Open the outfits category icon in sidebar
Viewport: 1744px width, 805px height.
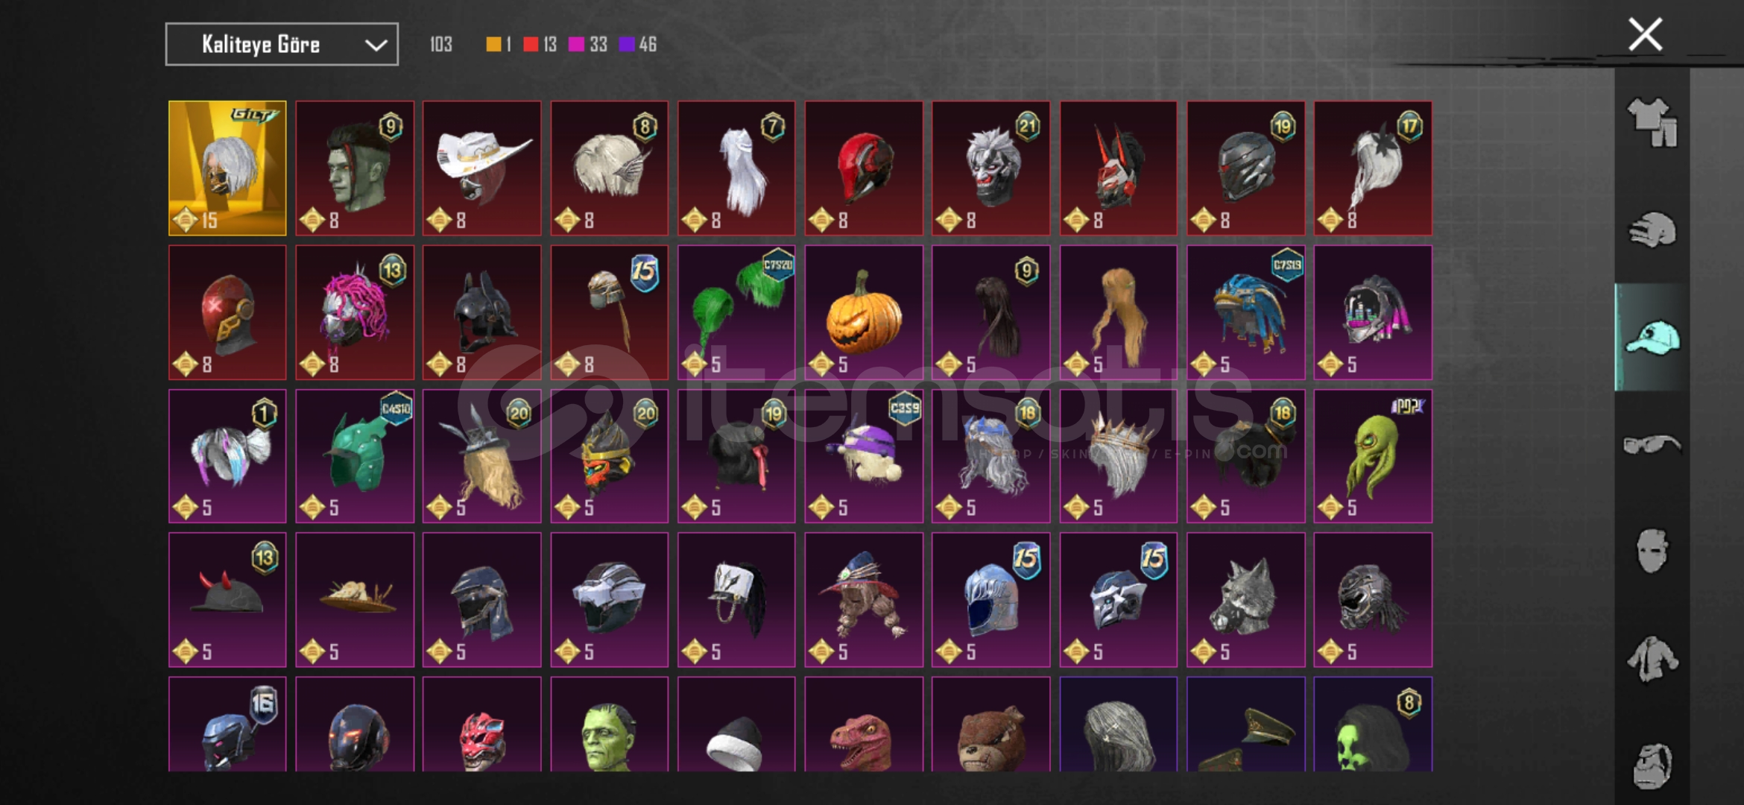[x=1652, y=122]
